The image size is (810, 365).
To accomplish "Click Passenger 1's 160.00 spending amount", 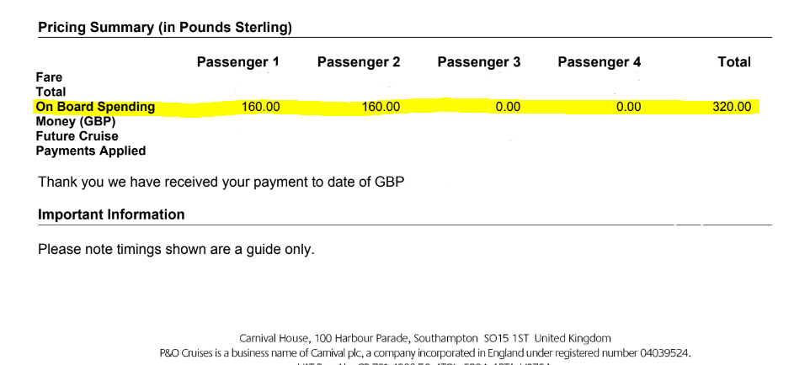I will (261, 107).
